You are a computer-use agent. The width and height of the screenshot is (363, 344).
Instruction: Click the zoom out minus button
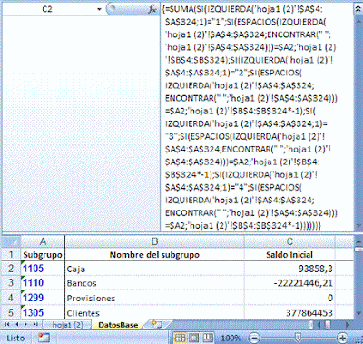[255, 338]
